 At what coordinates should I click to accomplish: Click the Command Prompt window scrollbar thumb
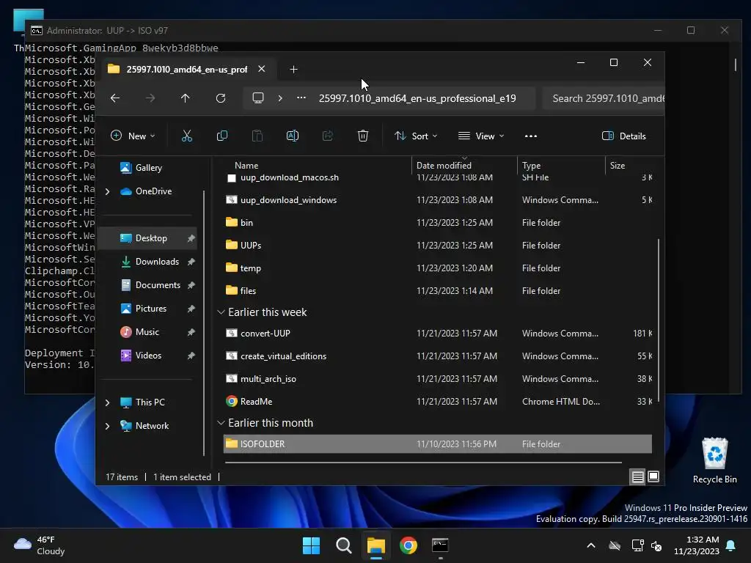(x=736, y=65)
